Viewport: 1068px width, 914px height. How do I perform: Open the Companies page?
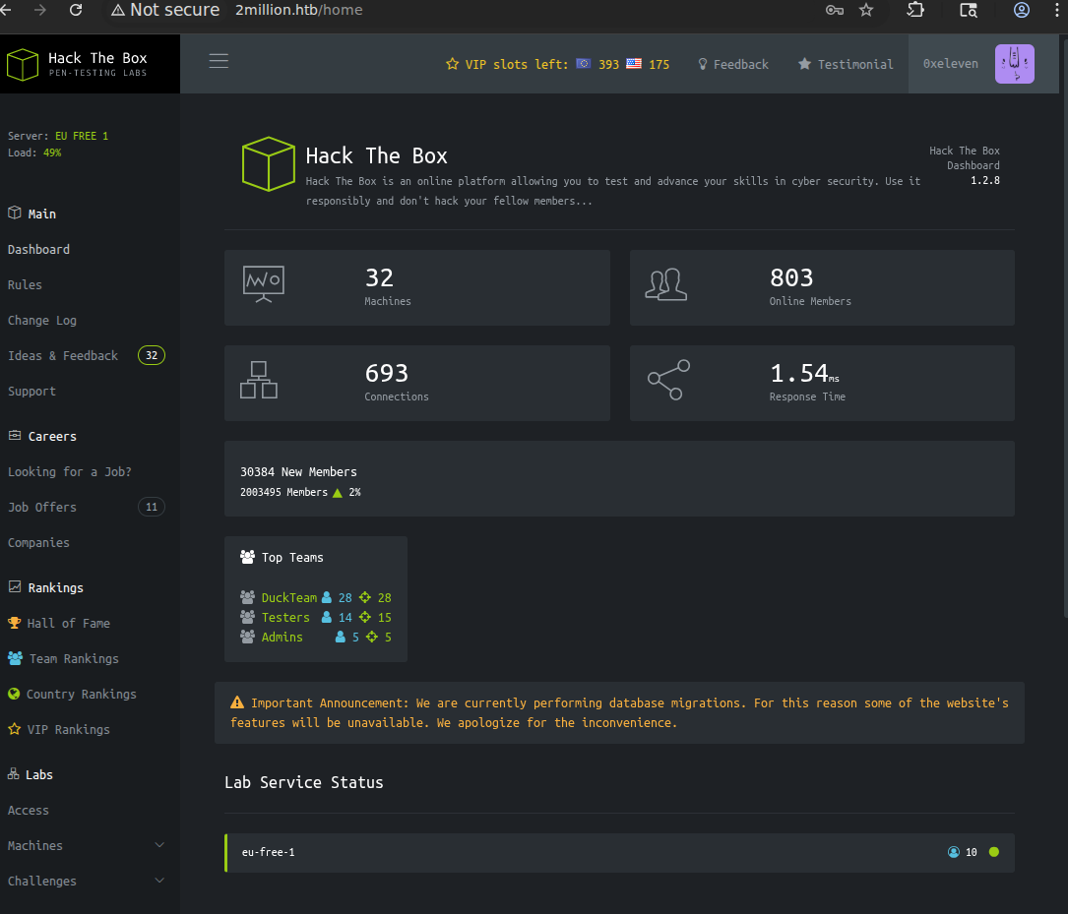pos(38,542)
